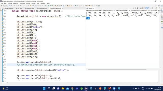Open the Window menu
The image size is (163, 91).
[x=43, y=4]
